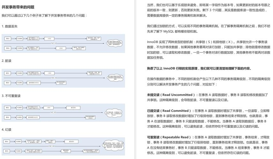Open the 数据丢失 timeline diagram
The height and width of the screenshot is (159, 273).
pyautogui.click(x=63, y=43)
